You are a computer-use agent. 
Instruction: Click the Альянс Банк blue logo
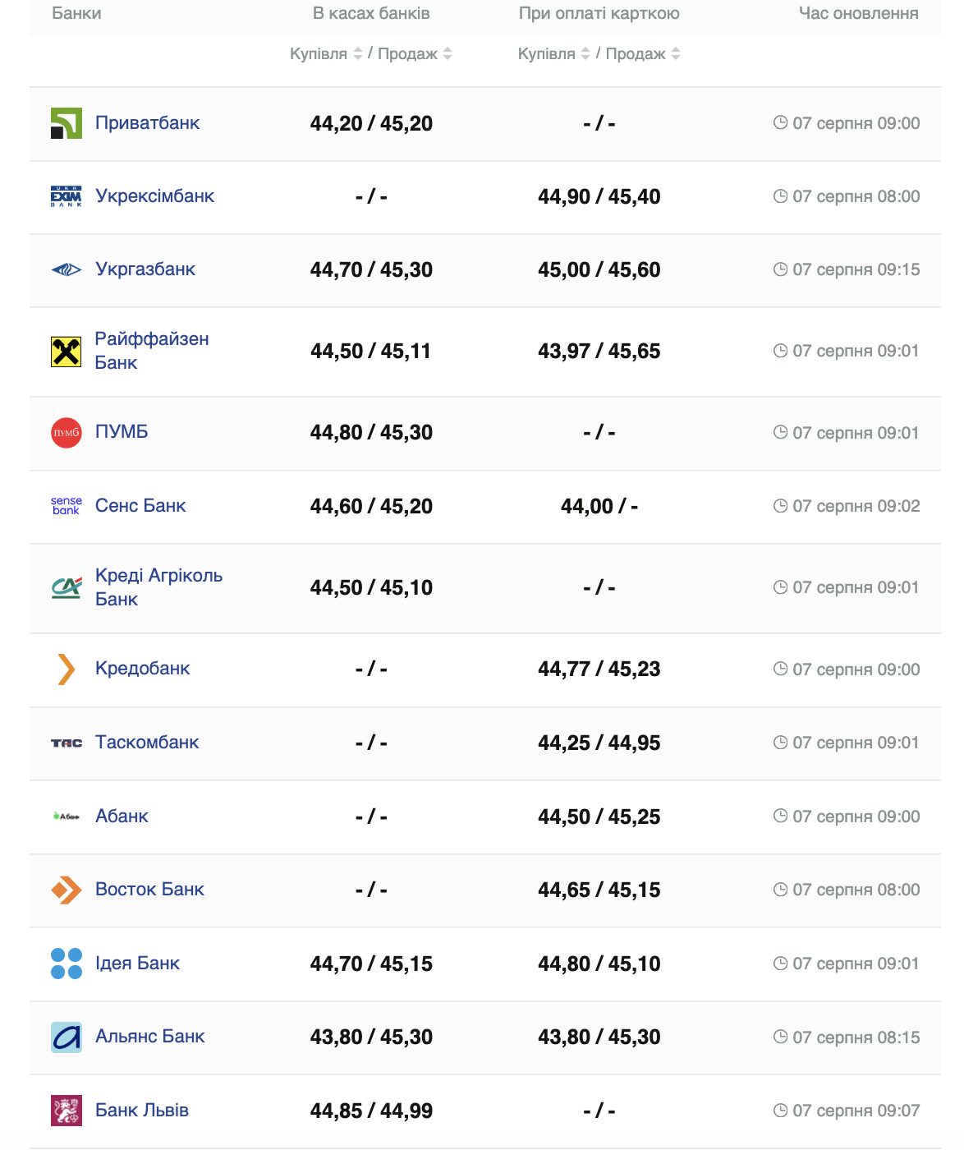pos(67,1037)
